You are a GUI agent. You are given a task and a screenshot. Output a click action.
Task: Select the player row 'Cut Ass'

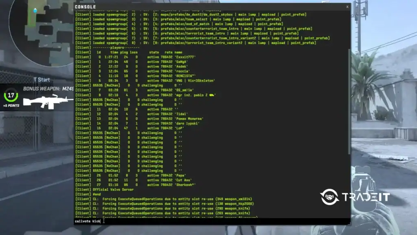134,180
